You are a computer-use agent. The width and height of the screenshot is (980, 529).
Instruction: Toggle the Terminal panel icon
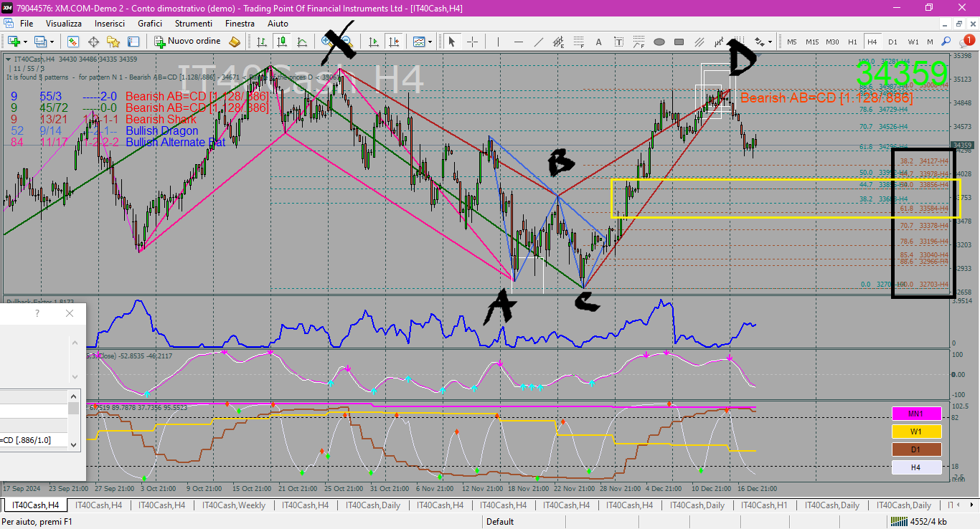point(133,42)
